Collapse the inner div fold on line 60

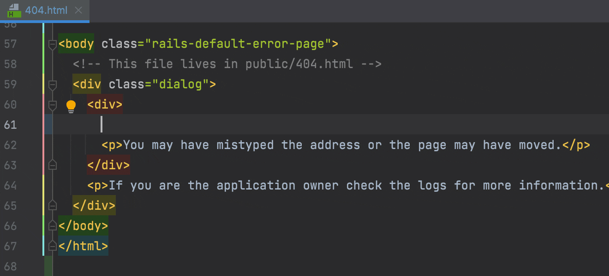point(52,105)
